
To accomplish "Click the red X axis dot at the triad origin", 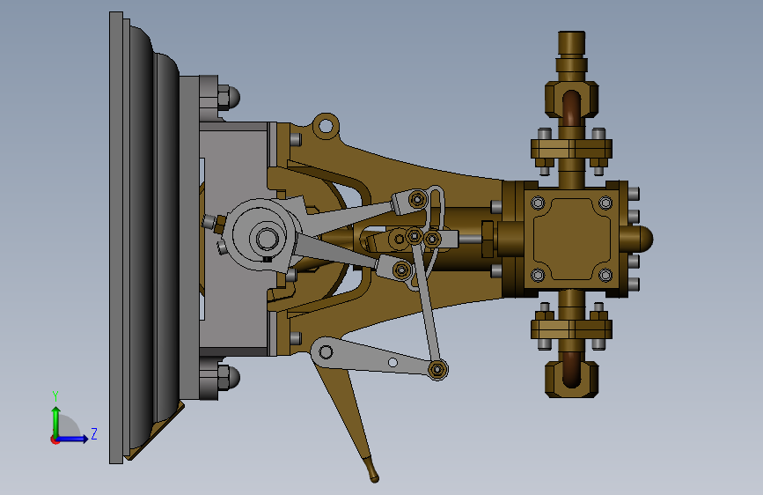I will tap(55, 440).
